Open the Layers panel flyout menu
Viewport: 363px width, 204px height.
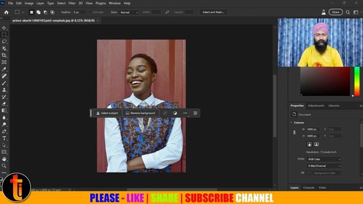pyautogui.click(x=361, y=188)
